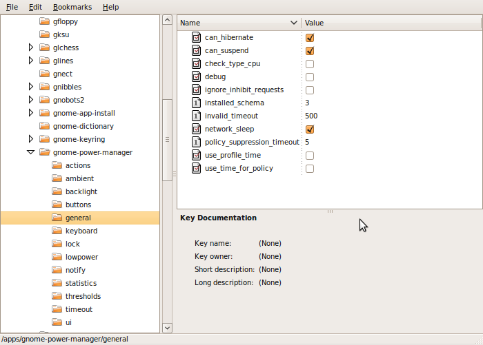Image resolution: width=483 pixels, height=345 pixels.
Task: Expand the gnome-keyring tree node
Action: coord(31,138)
